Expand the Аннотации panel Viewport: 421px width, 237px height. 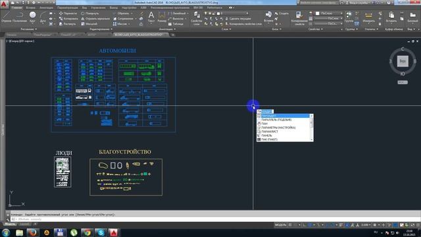click(x=168, y=29)
